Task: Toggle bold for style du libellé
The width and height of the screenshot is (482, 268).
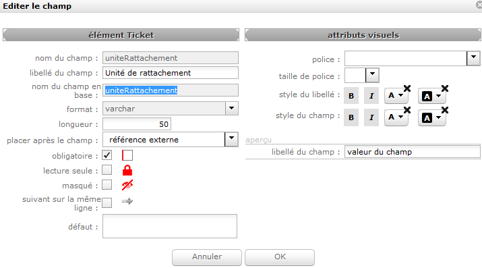Action: point(351,96)
